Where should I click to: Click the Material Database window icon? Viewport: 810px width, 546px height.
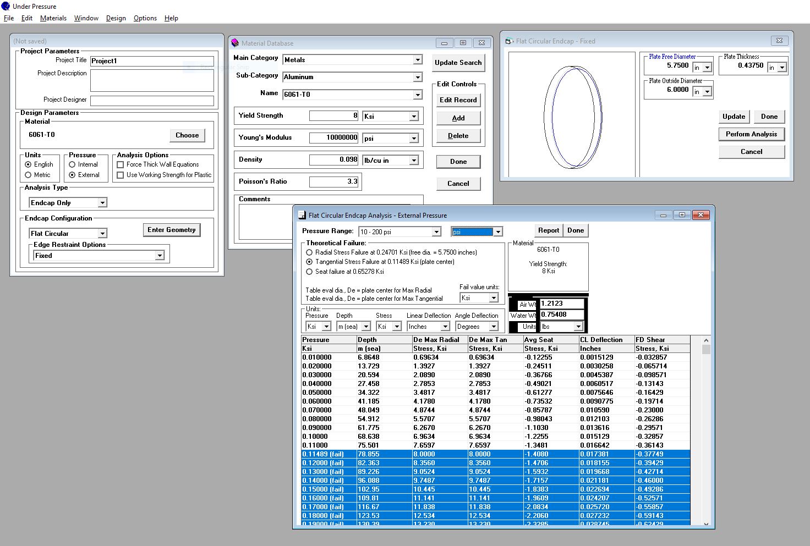tap(235, 43)
